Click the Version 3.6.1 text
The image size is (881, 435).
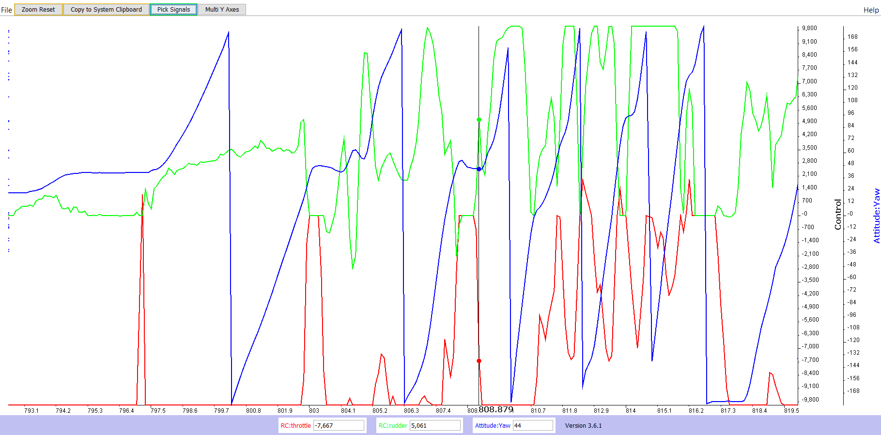pyautogui.click(x=583, y=425)
